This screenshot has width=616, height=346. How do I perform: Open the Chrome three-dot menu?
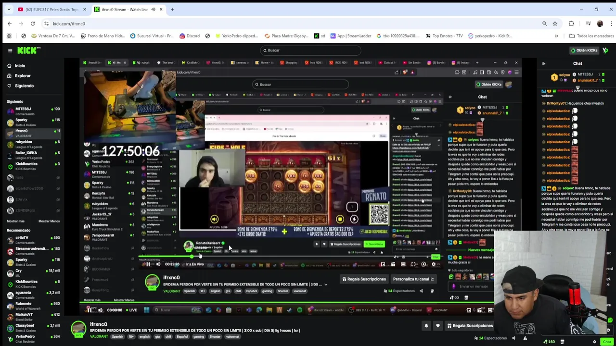(610, 24)
